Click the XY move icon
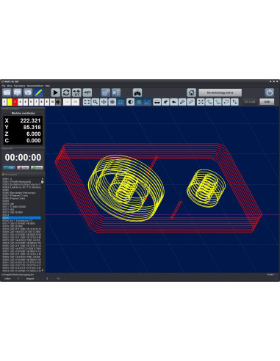280x361 pixels. [76, 92]
